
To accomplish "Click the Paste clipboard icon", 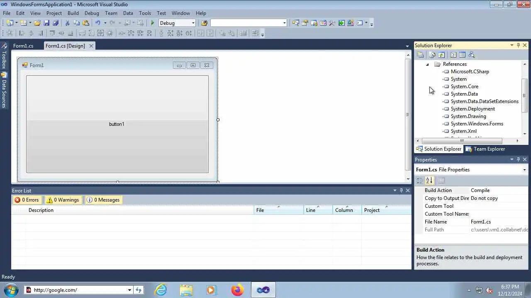I will click(85, 23).
